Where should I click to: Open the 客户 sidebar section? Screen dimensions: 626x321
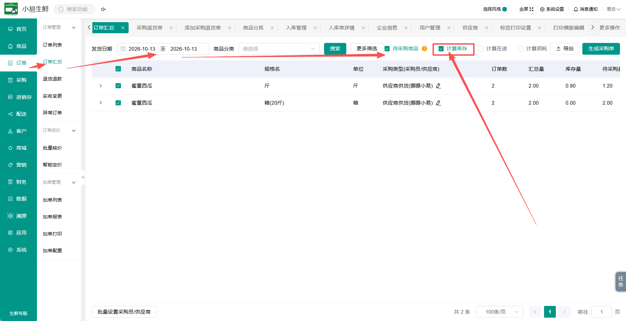[x=18, y=131]
